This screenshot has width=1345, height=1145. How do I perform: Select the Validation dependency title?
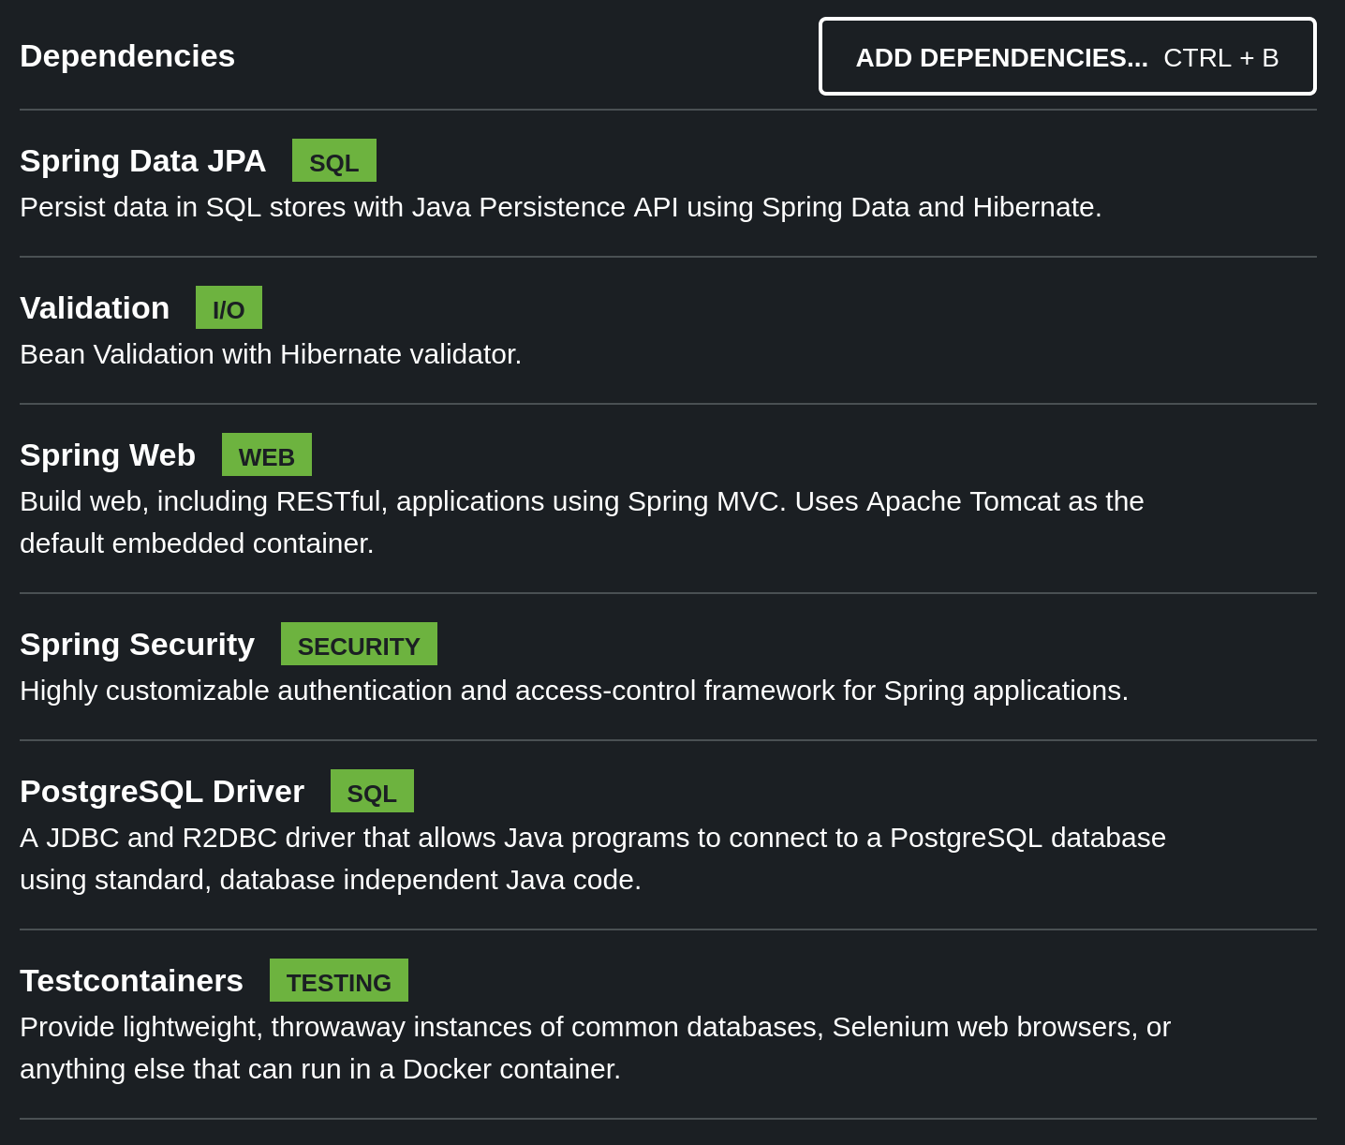[x=95, y=308]
